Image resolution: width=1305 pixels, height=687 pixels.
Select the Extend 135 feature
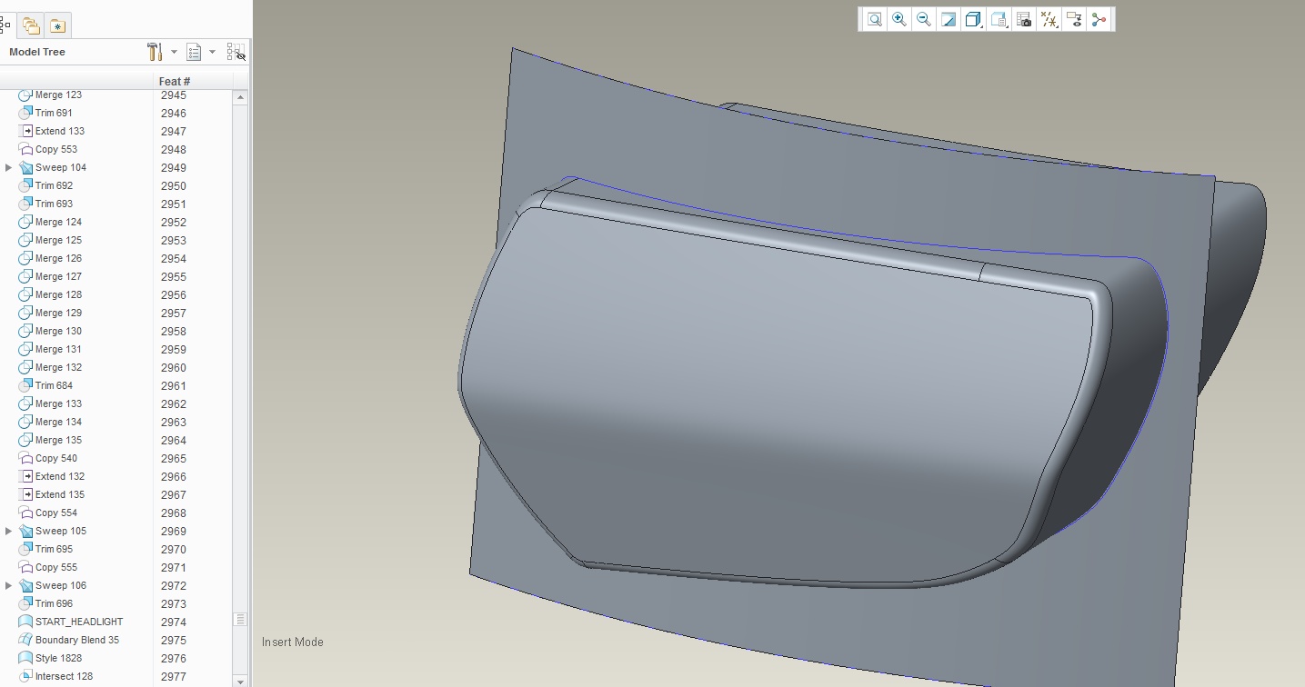pos(60,494)
